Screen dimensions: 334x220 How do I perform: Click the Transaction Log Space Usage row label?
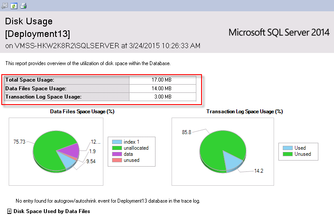(43, 97)
